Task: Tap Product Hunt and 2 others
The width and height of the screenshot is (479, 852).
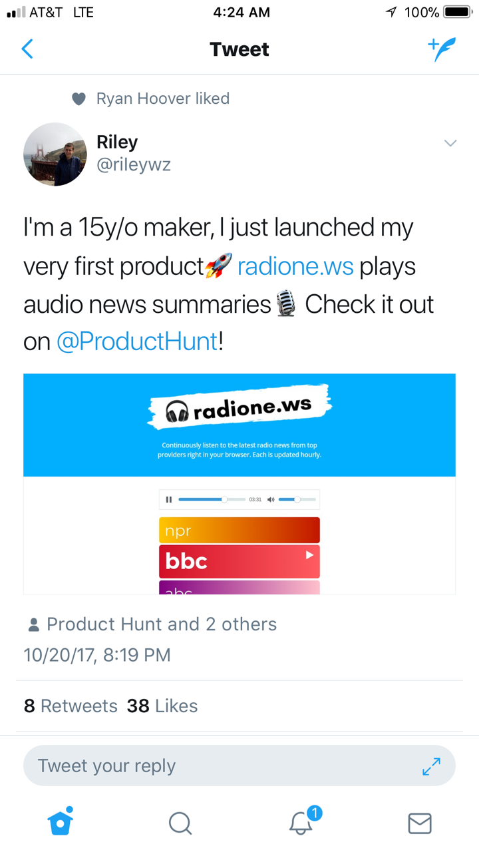Action: (x=161, y=624)
